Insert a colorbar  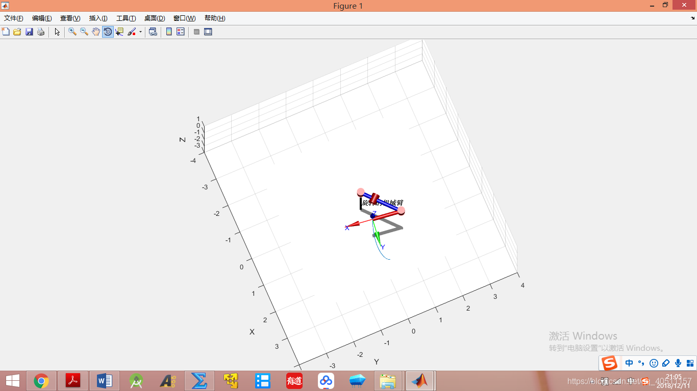pos(169,32)
